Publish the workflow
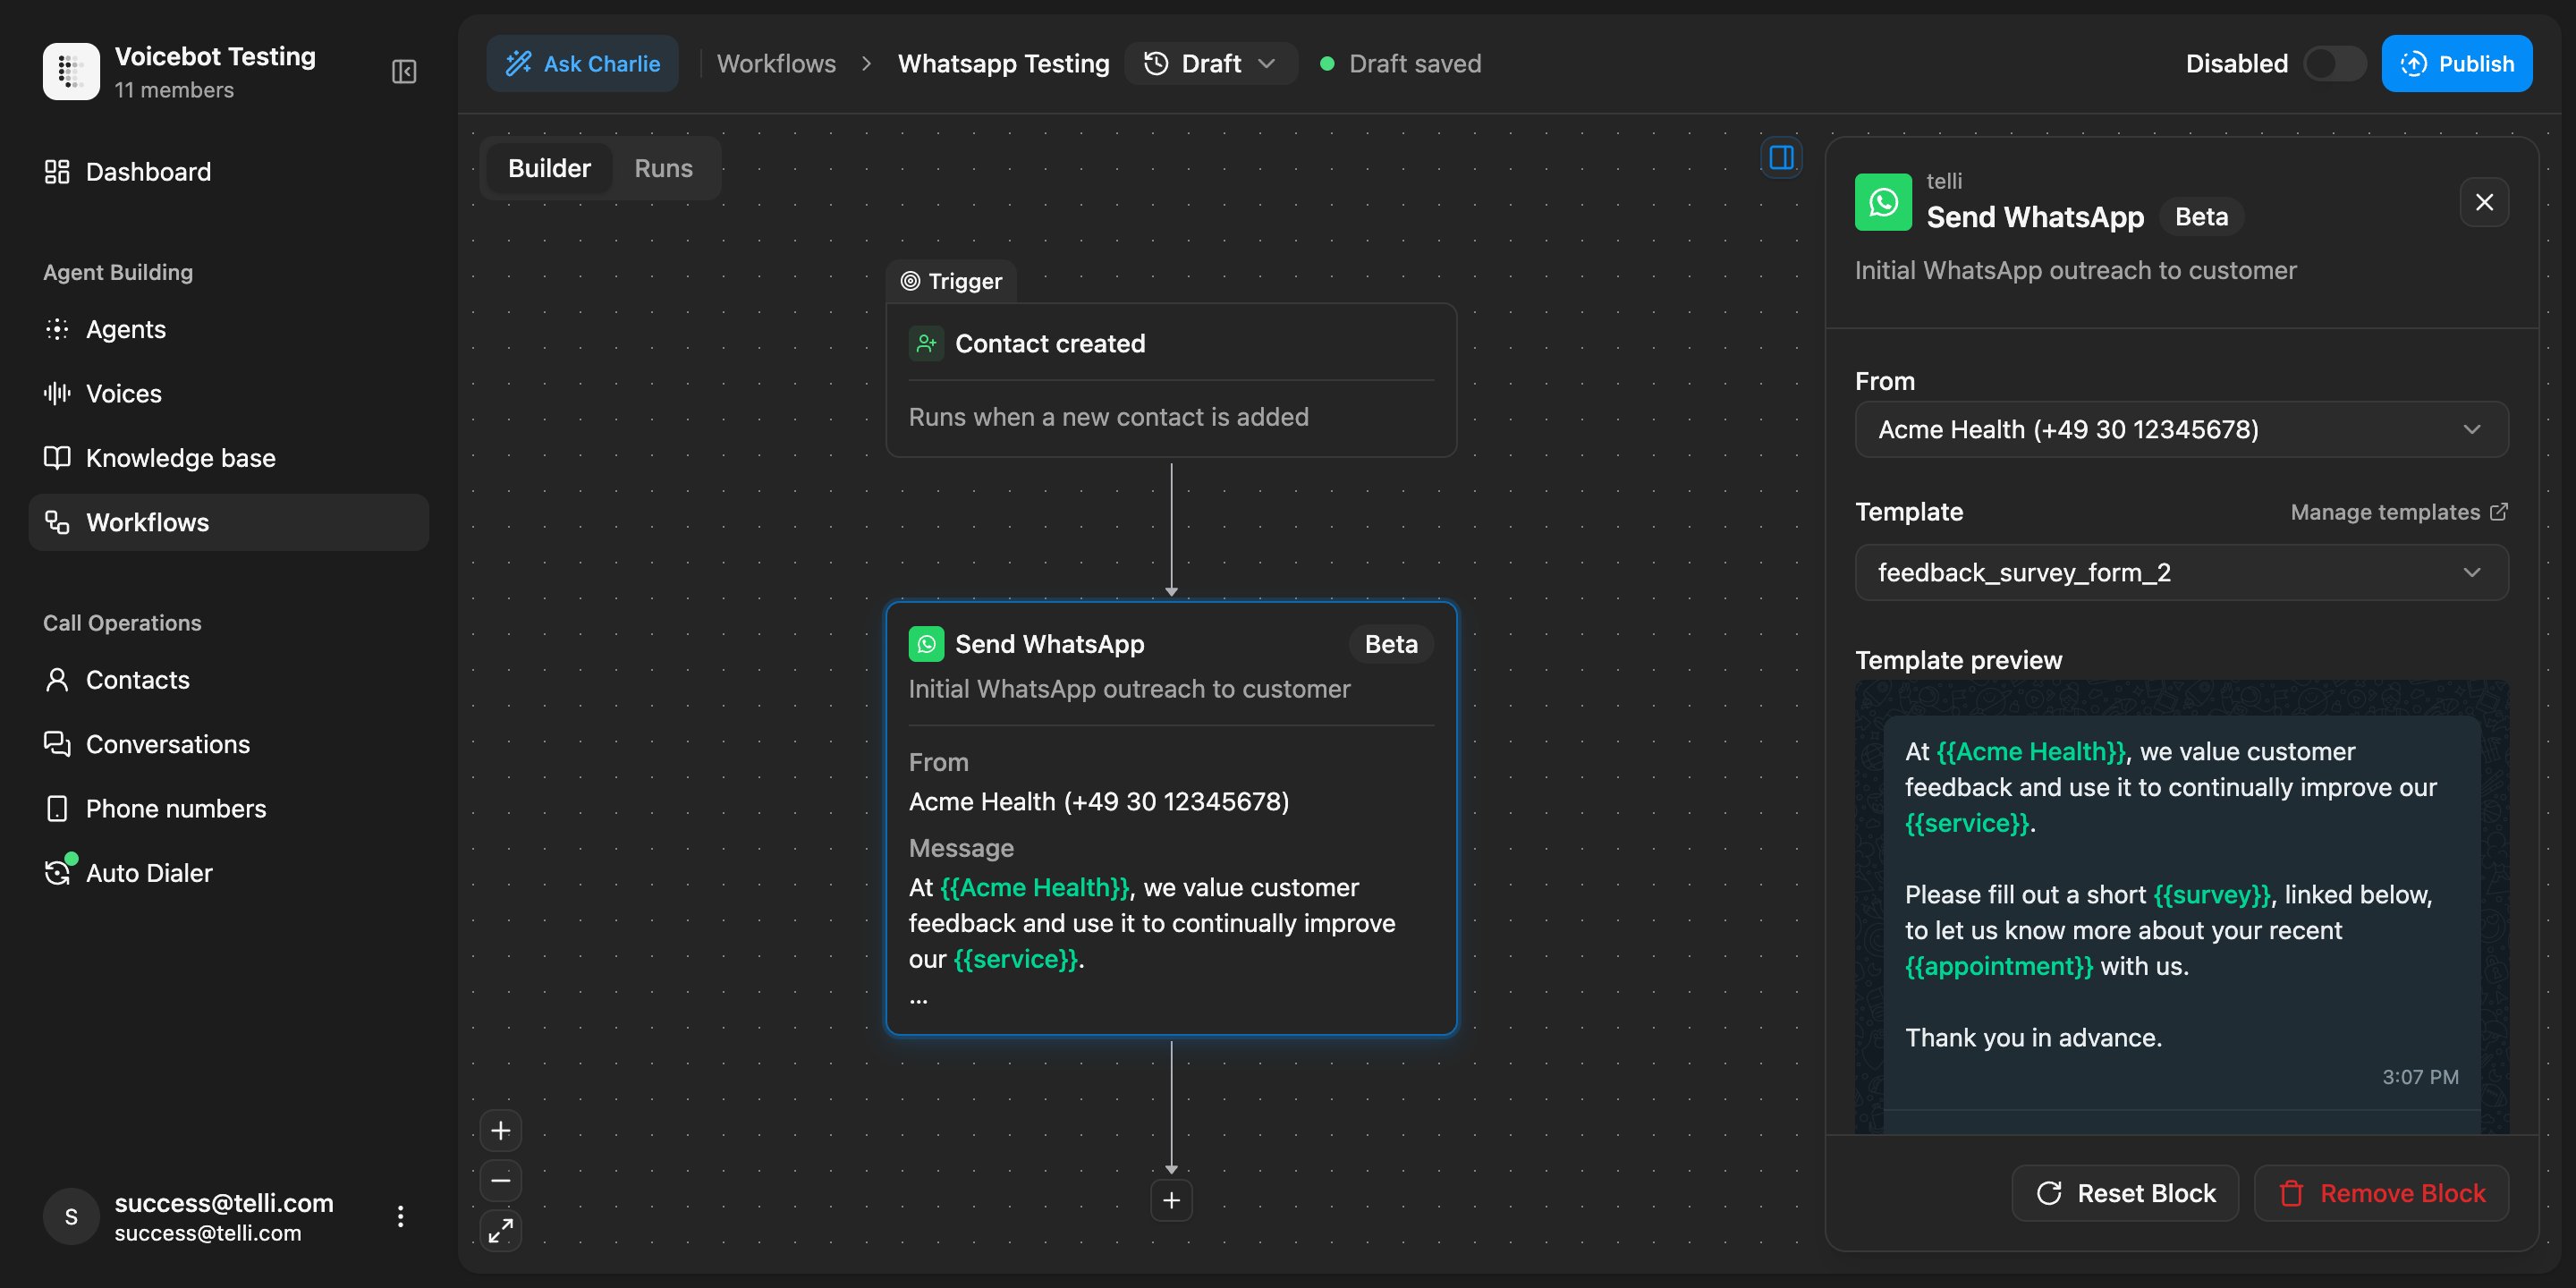Screen dimensions: 2576x1288 (x=2456, y=64)
